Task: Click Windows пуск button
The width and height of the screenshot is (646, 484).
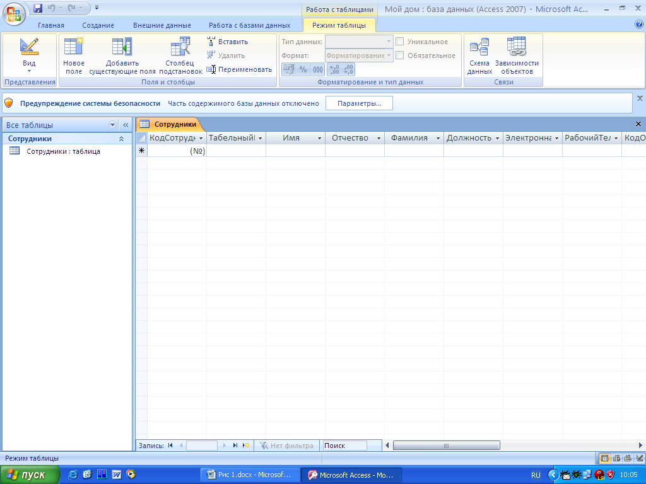Action: pos(30,475)
